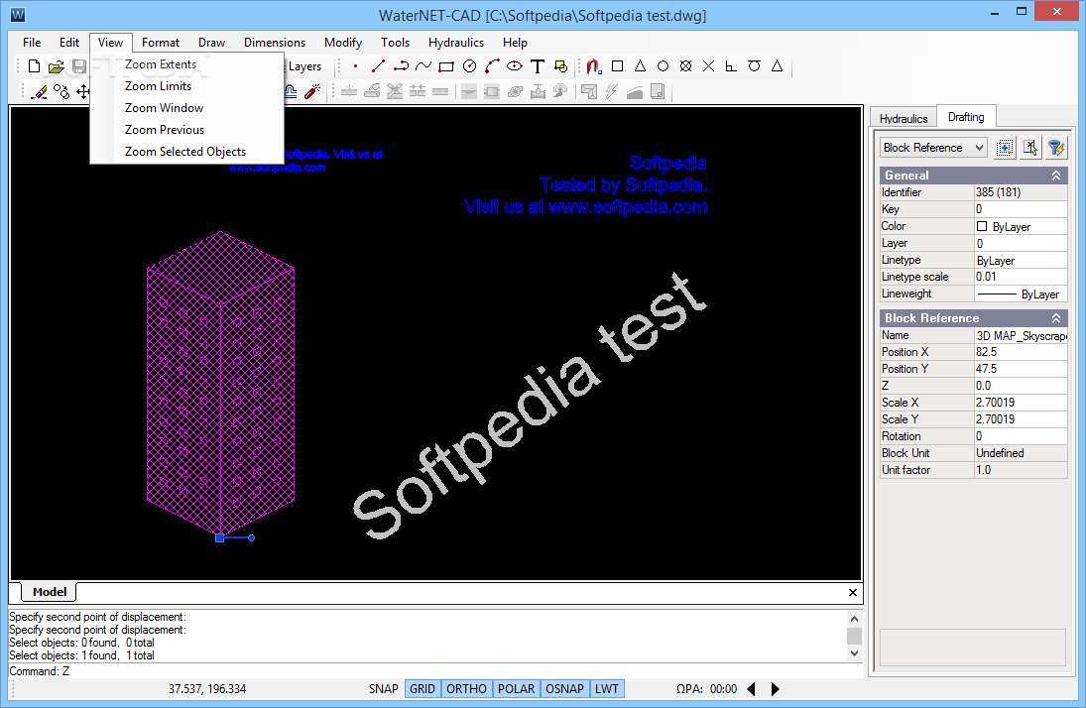Open the Block Reference dropdown
The image size is (1086, 708).
pos(933,148)
